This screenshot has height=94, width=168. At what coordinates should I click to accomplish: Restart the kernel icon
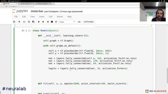tap(56, 22)
